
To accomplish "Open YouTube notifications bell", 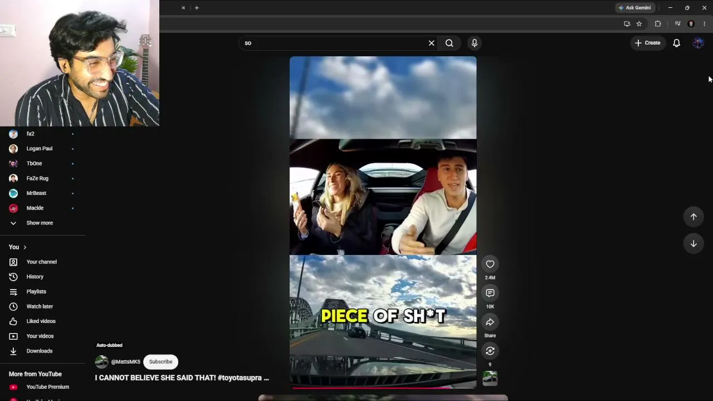I will (677, 43).
